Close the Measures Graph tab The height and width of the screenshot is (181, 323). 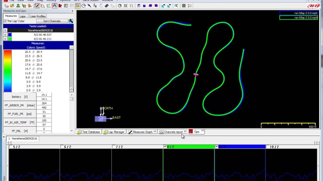(x=155, y=131)
